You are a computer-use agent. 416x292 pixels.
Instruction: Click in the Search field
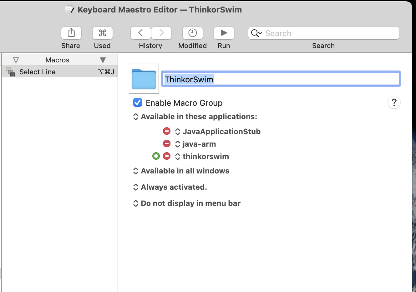point(324,33)
